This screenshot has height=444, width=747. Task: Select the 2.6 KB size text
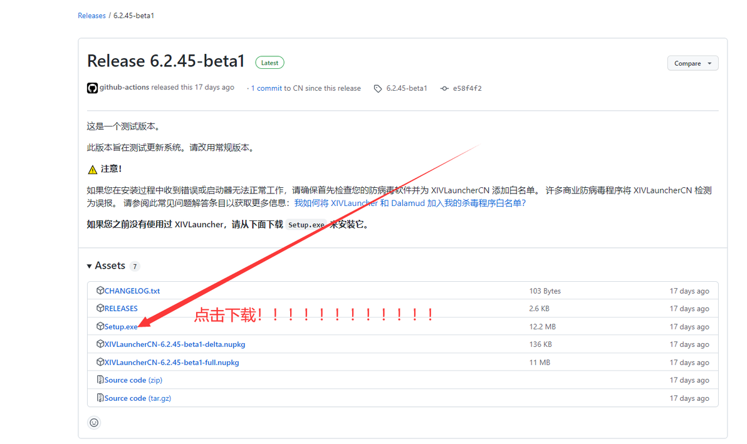click(540, 308)
